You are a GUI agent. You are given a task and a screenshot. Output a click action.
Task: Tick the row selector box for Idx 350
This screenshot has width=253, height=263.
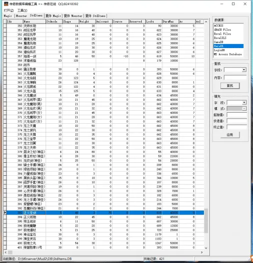[x=5, y=26]
